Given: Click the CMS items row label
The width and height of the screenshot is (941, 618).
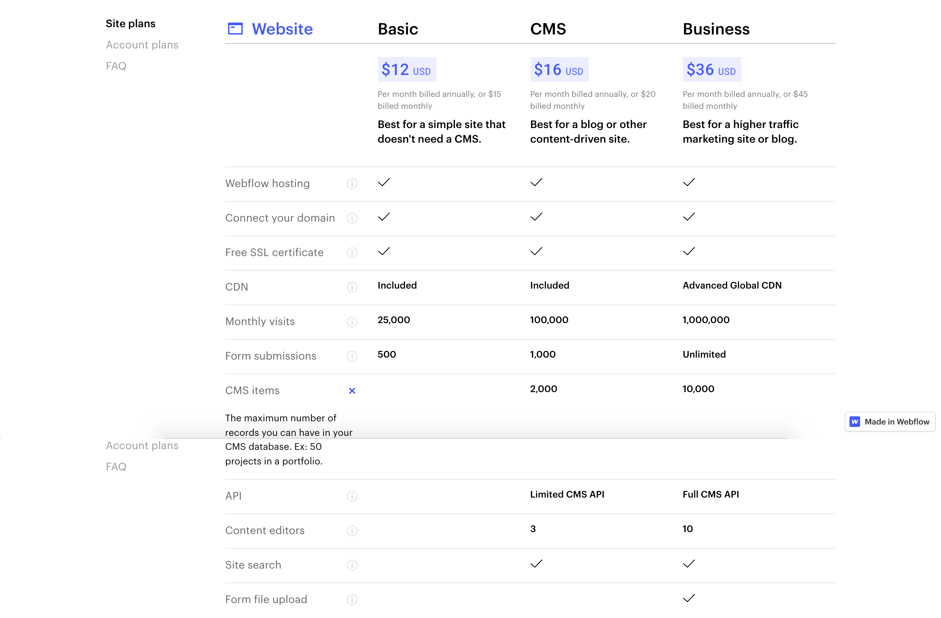Looking at the screenshot, I should (252, 391).
